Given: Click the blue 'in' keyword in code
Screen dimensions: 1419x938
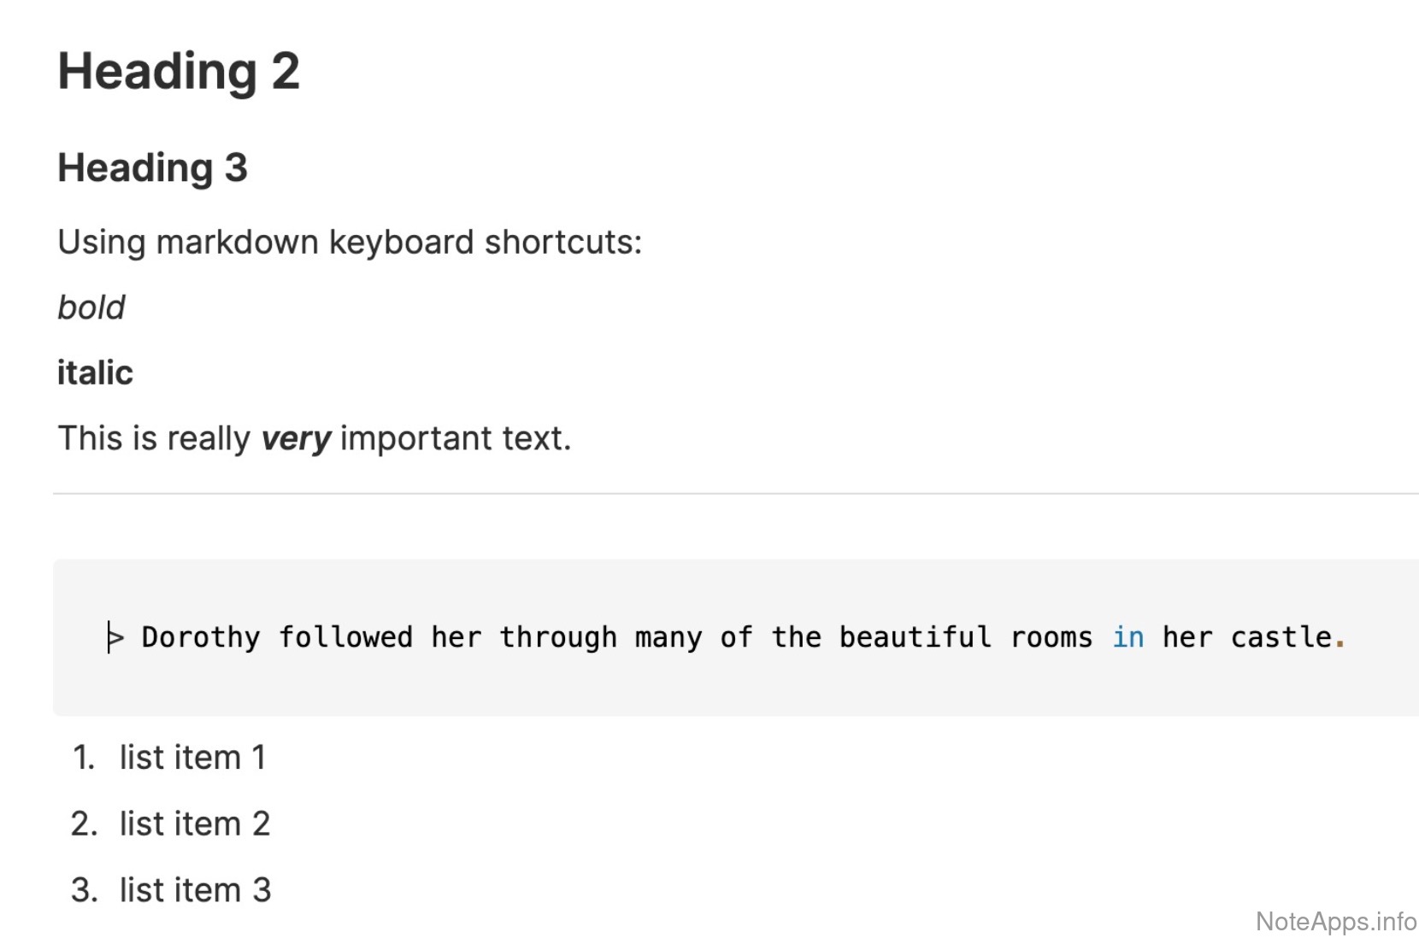Looking at the screenshot, I should [1128, 637].
